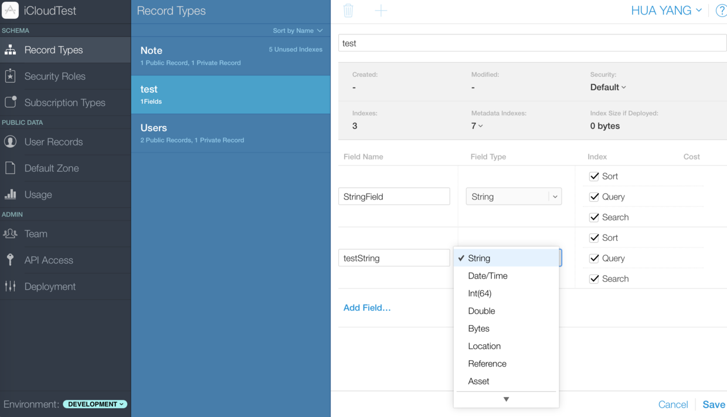Open the StringField type dropdown
727x417 pixels.
(514, 196)
